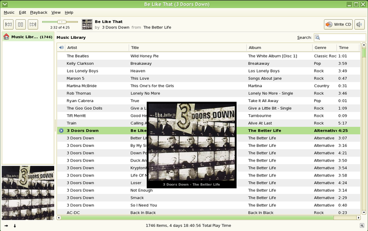
Task: Open the Music menu
Action: tap(9, 12)
